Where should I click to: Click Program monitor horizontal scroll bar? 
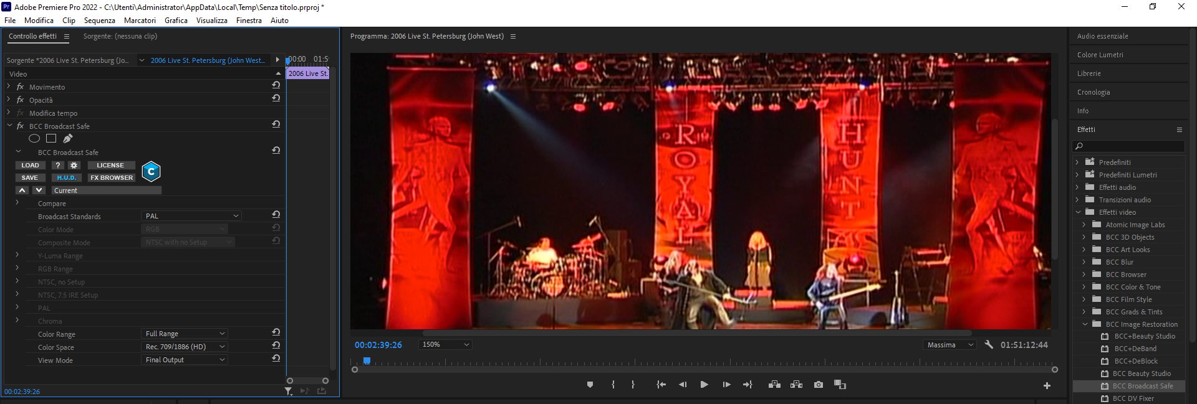(697, 333)
